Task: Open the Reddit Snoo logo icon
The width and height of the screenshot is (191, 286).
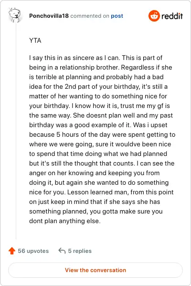Action: pyautogui.click(x=154, y=16)
